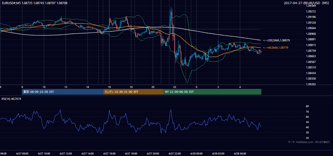Click the 4/27 16:00 time label
The width and height of the screenshot is (333, 156).
point(109,154)
